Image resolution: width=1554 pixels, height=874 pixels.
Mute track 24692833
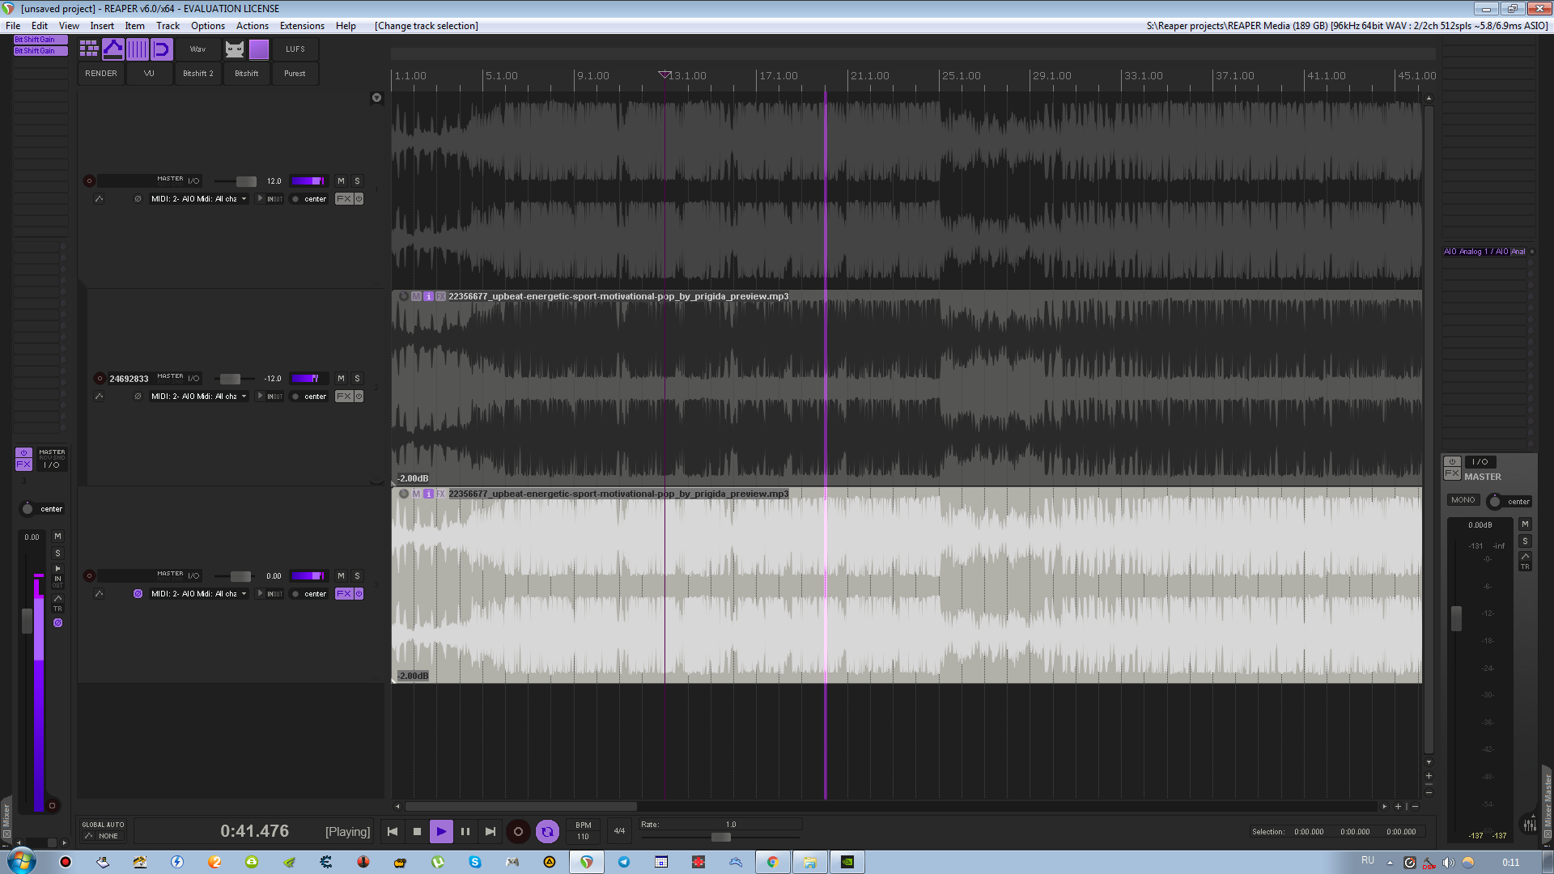coord(341,379)
